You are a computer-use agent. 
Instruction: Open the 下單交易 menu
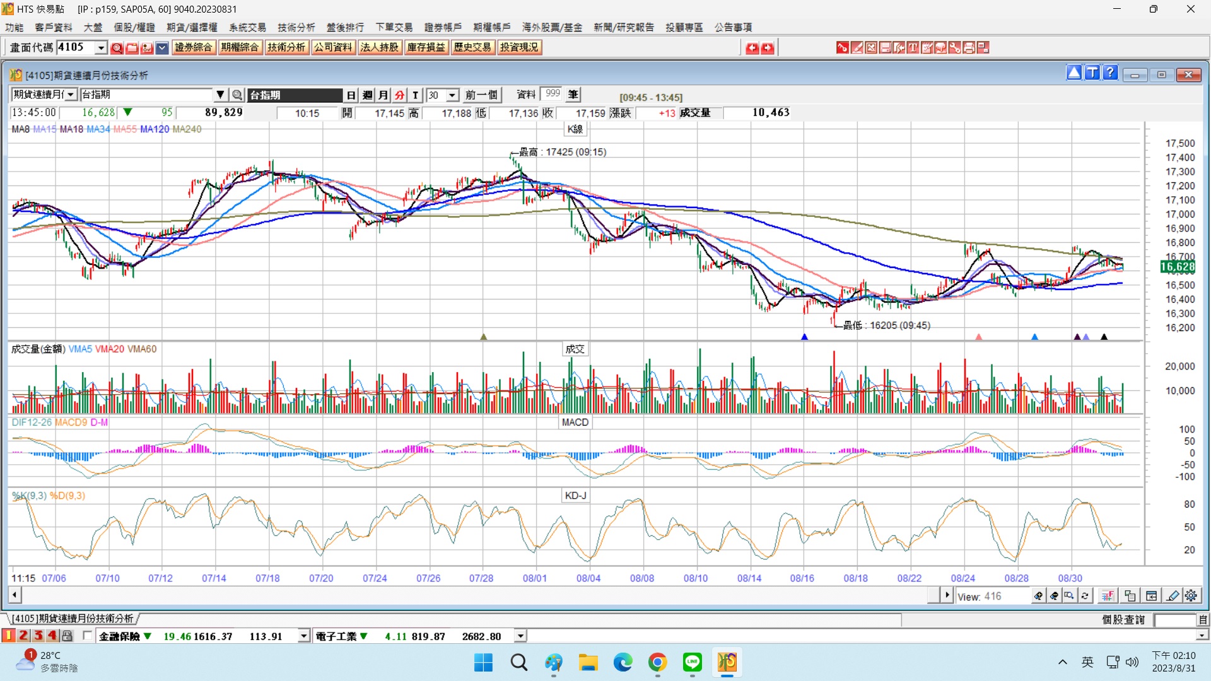(394, 27)
